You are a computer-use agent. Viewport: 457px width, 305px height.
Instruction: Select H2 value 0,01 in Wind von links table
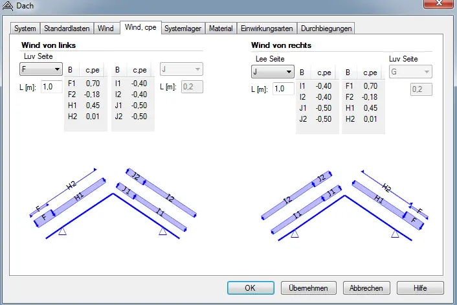[x=93, y=117]
